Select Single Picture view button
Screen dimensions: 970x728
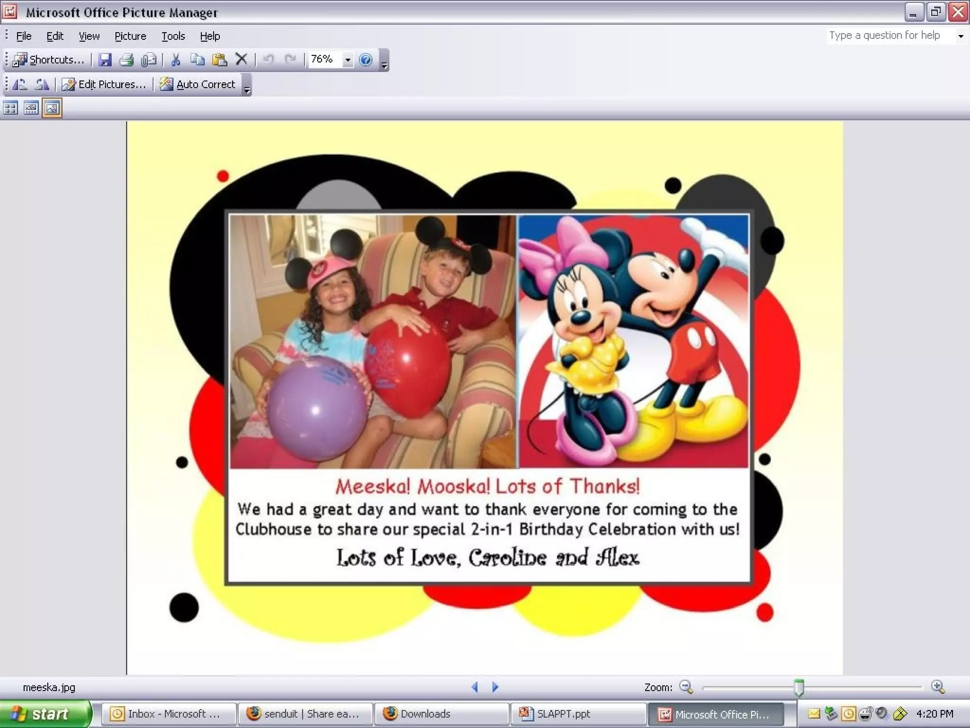52,108
